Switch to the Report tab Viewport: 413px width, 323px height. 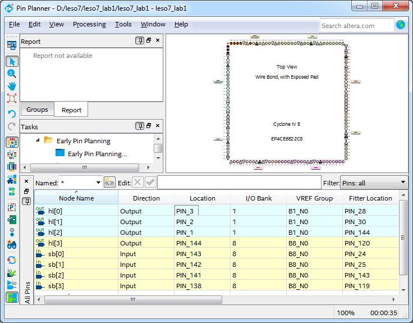71,110
